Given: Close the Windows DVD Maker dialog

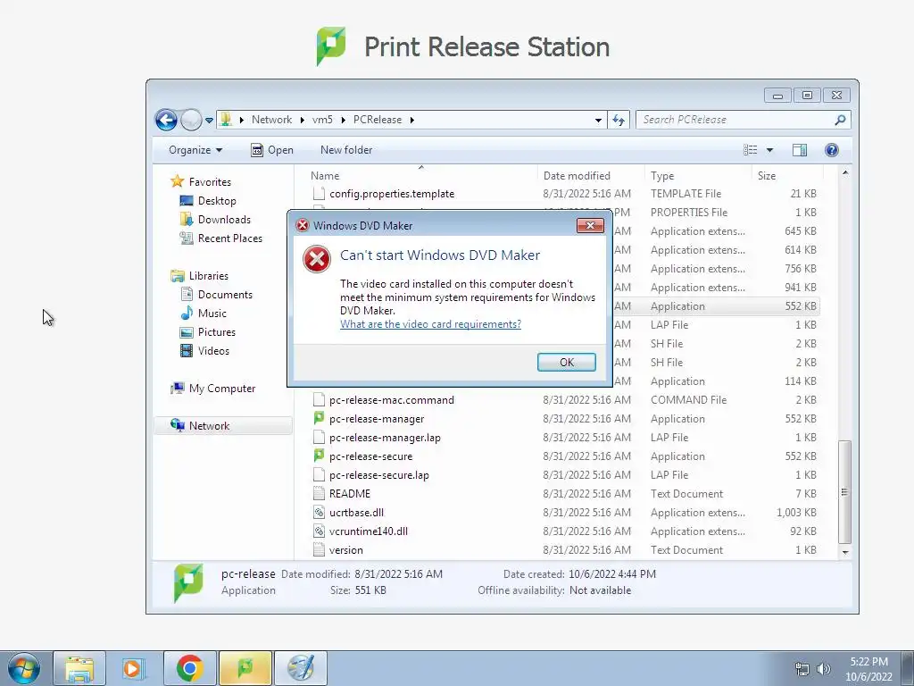Looking at the screenshot, I should 590,225.
